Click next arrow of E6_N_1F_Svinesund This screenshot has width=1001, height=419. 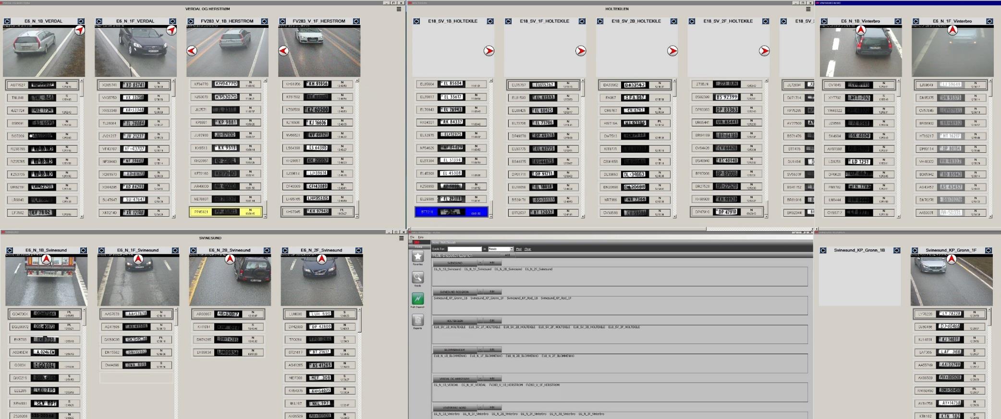click(x=175, y=250)
